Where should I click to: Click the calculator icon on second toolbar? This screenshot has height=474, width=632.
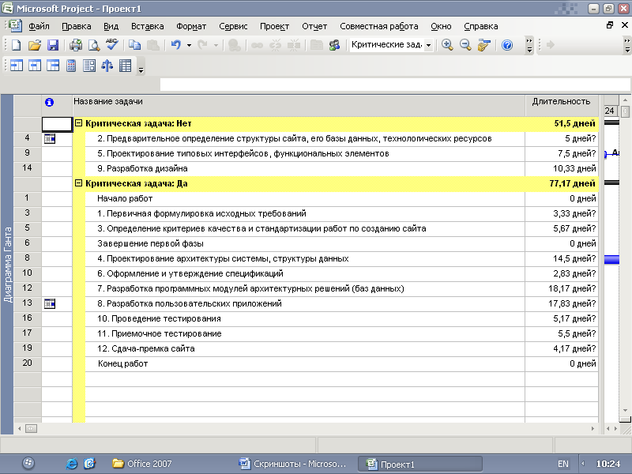pyautogui.click(x=71, y=66)
